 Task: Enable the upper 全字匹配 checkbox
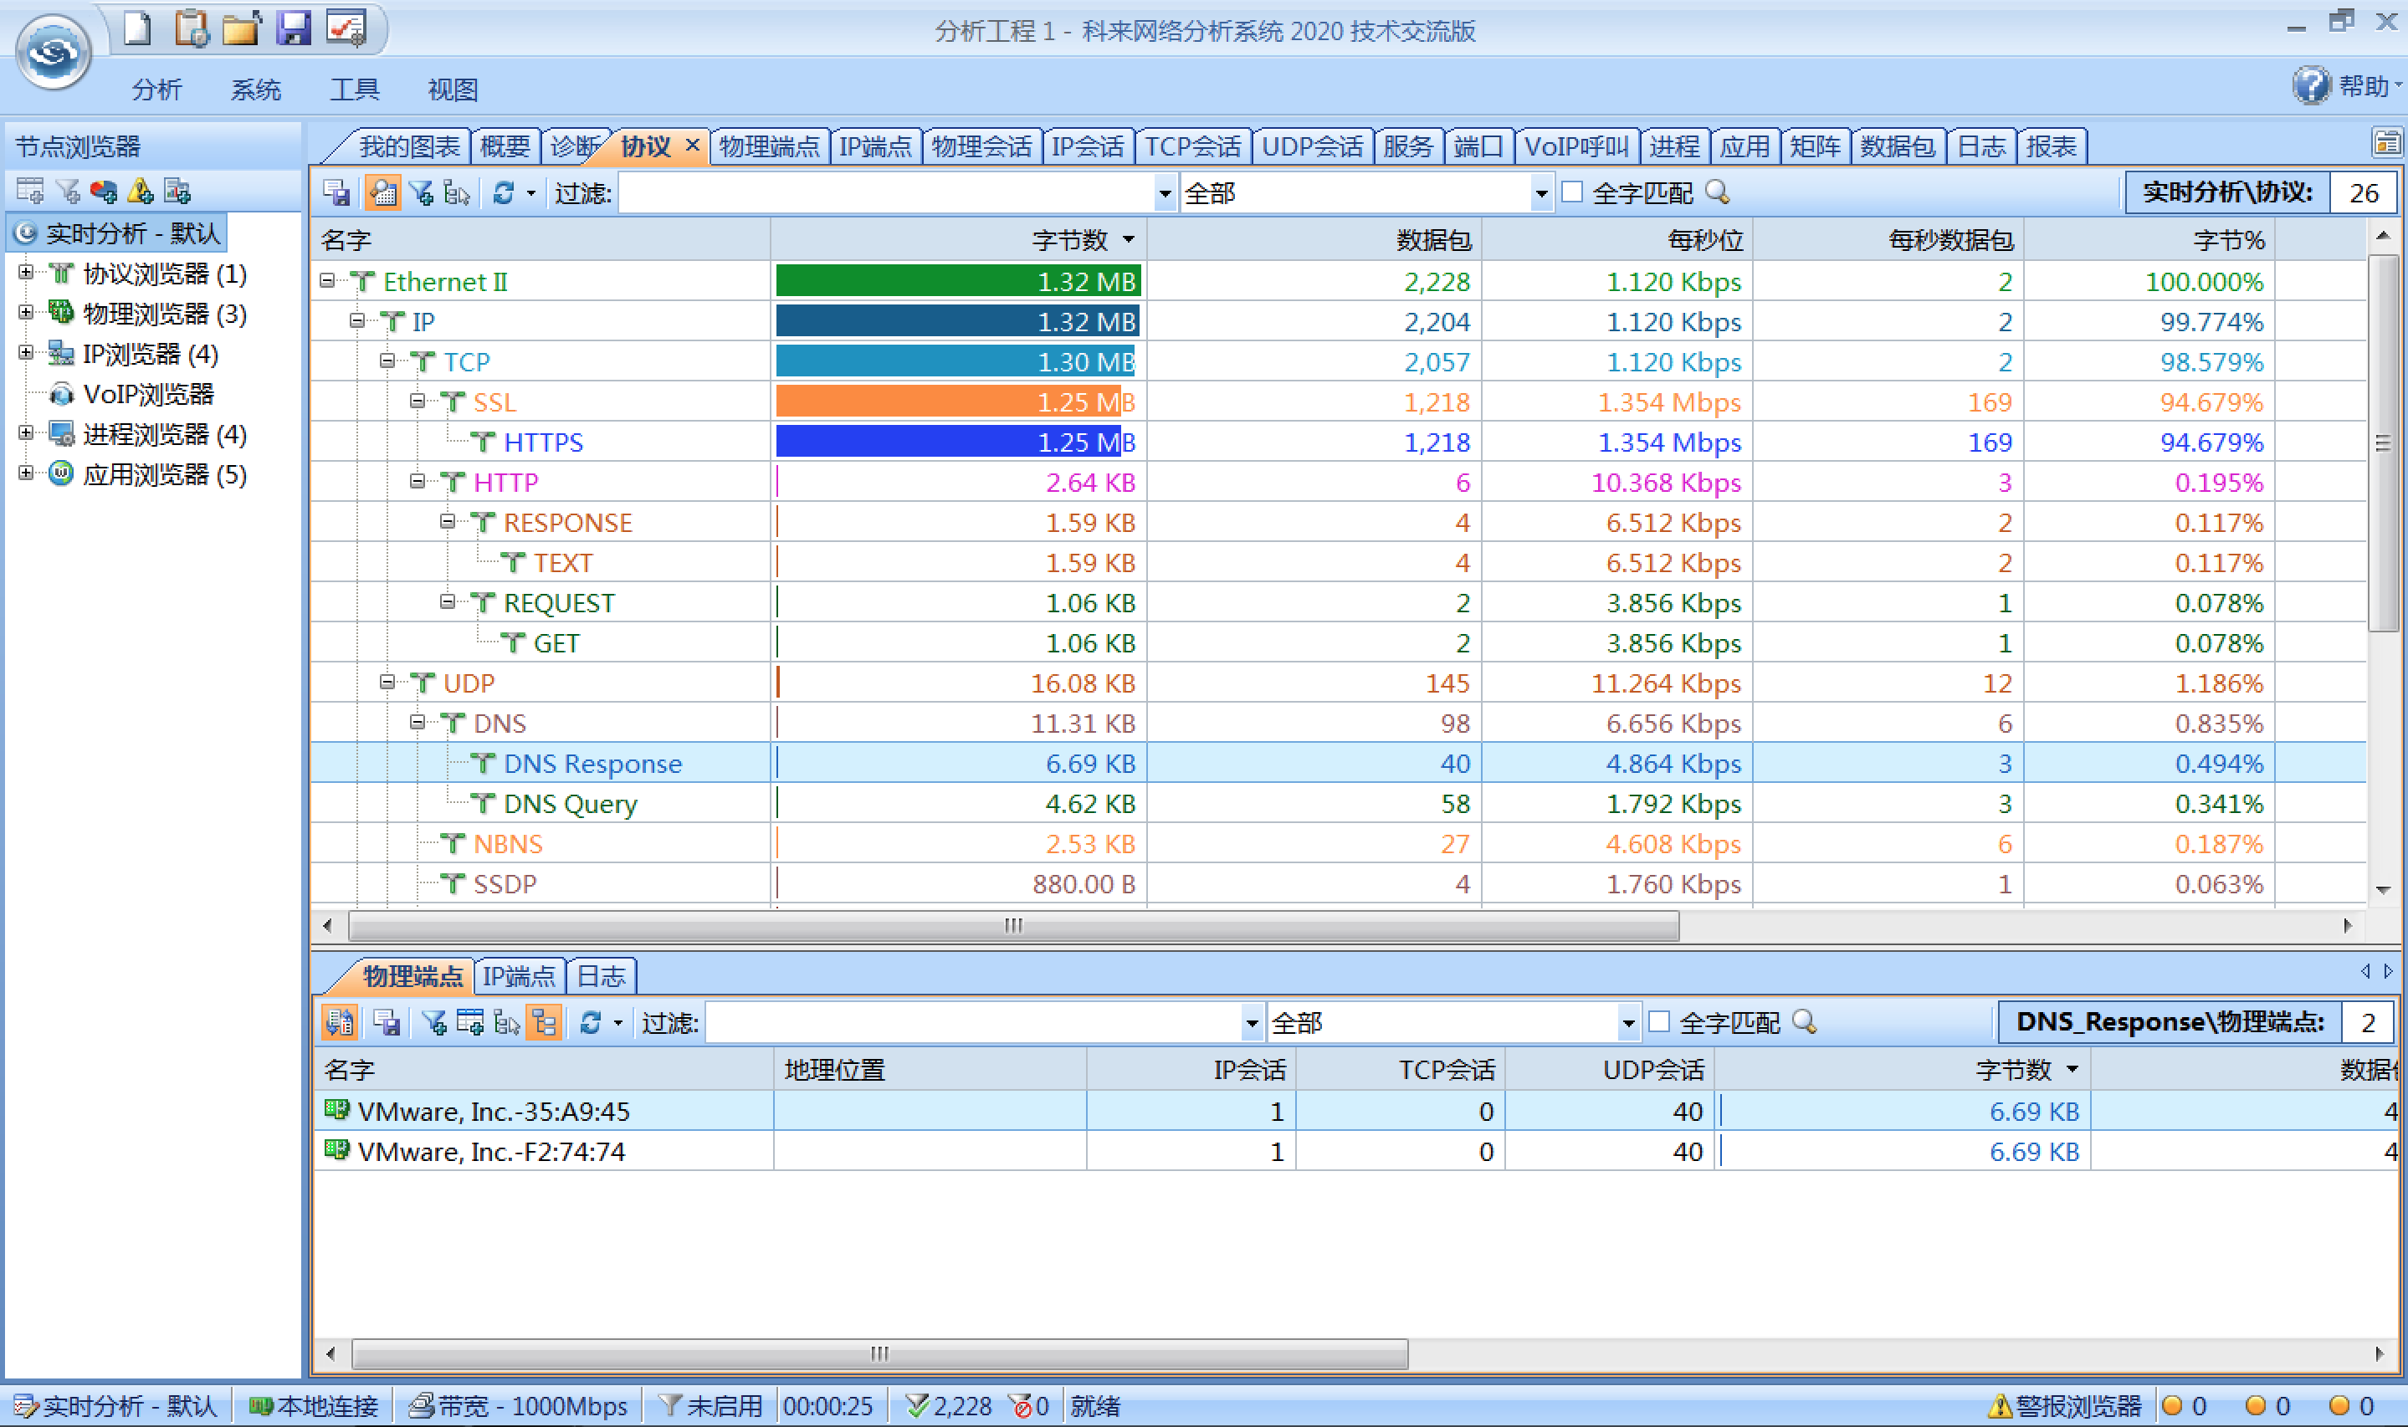point(1572,192)
